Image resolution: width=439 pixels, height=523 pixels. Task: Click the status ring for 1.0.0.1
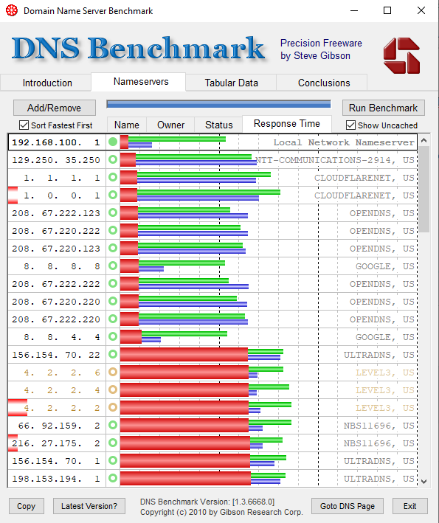113,195
